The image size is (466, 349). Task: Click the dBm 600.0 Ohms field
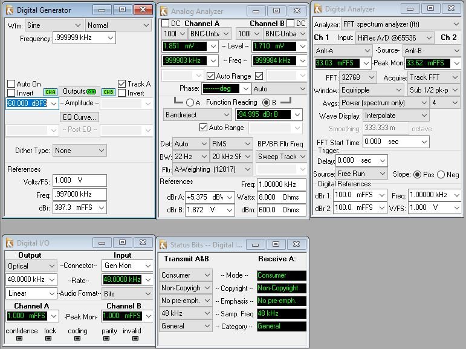[282, 210]
